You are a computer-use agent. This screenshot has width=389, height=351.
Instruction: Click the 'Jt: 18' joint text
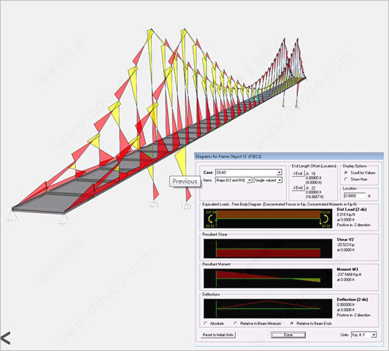point(311,174)
